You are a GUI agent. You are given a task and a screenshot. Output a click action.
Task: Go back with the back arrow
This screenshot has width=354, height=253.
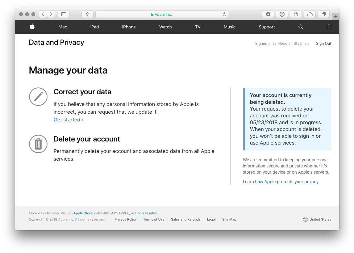click(x=43, y=14)
